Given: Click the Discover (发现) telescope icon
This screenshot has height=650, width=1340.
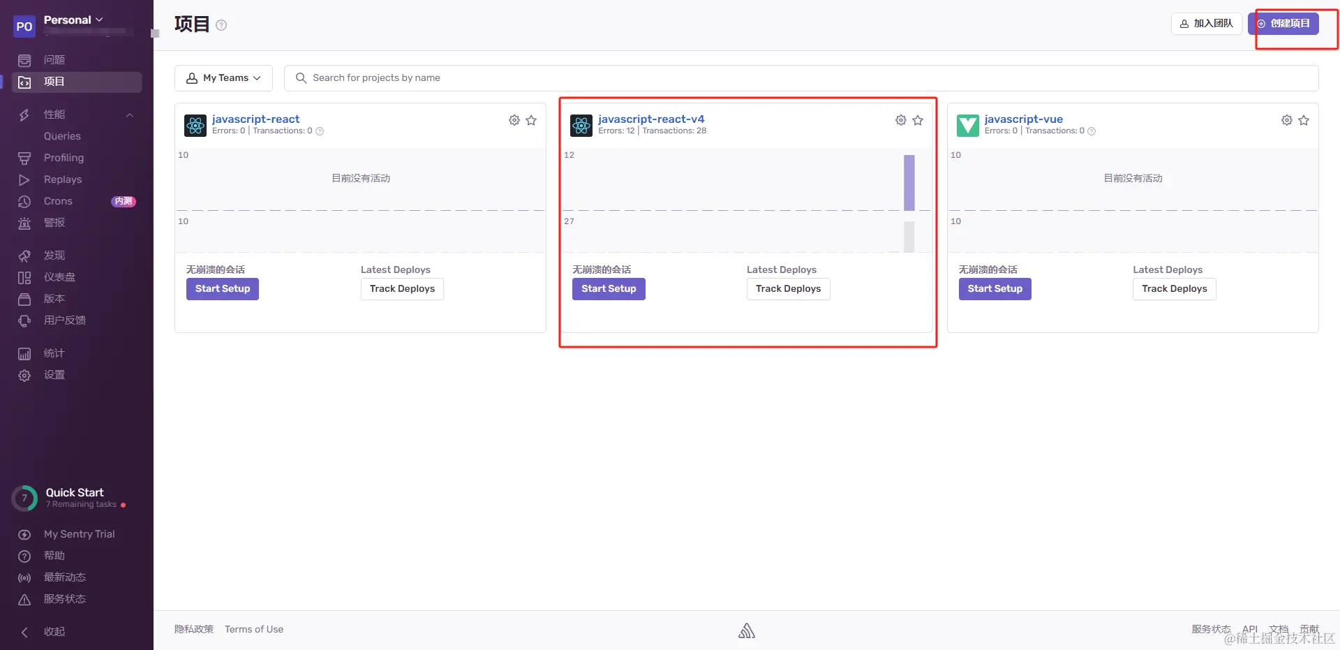Looking at the screenshot, I should coord(24,256).
